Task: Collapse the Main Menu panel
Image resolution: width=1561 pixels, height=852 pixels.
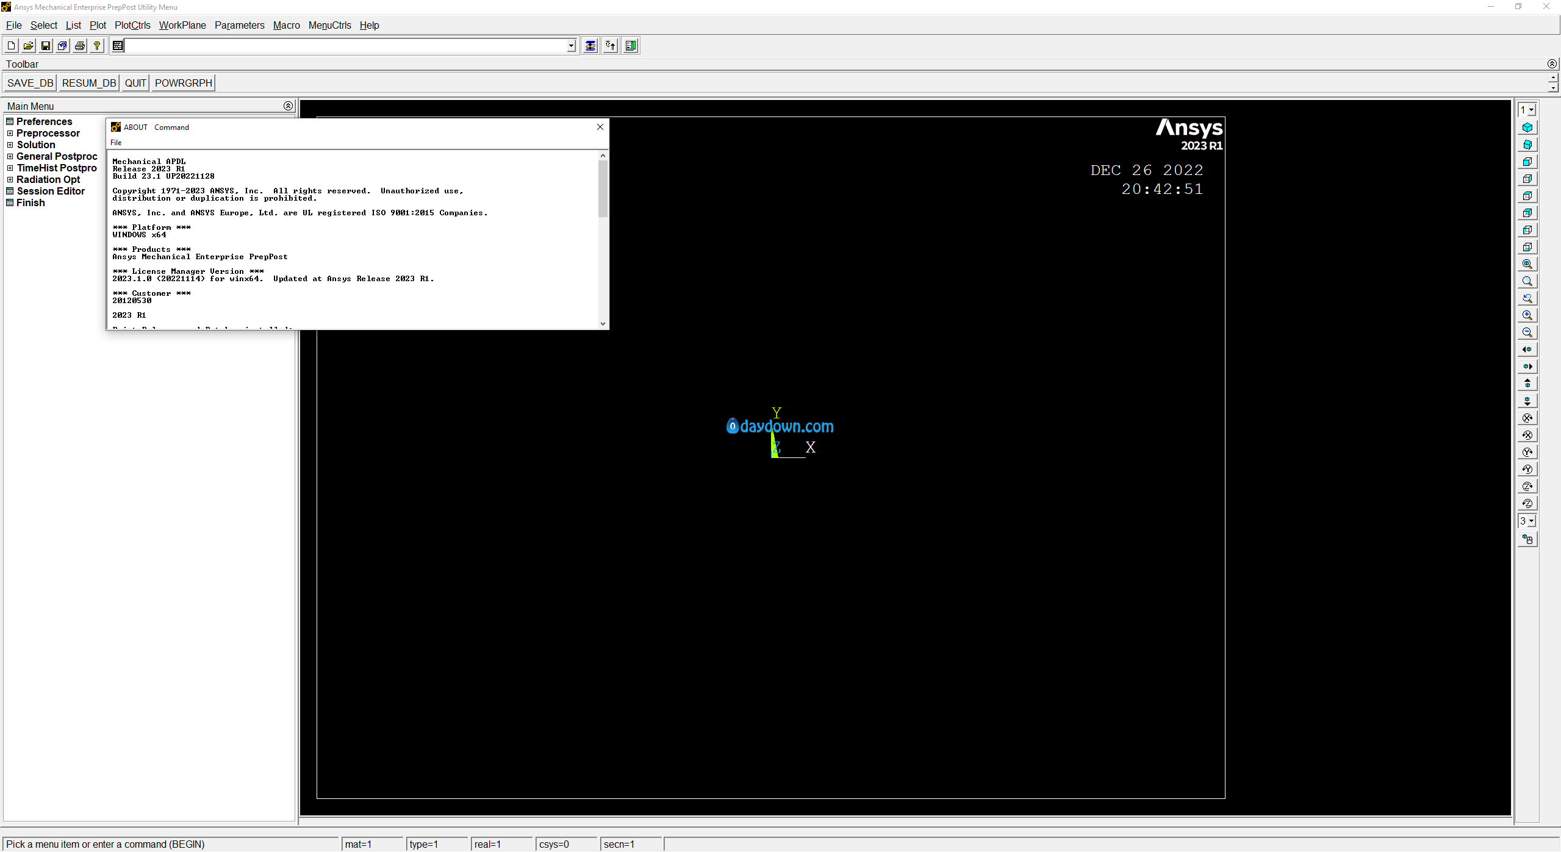Action: 288,106
